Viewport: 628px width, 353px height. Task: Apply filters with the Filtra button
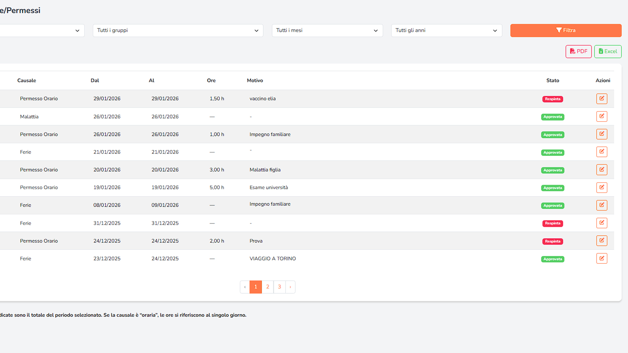[x=566, y=30]
